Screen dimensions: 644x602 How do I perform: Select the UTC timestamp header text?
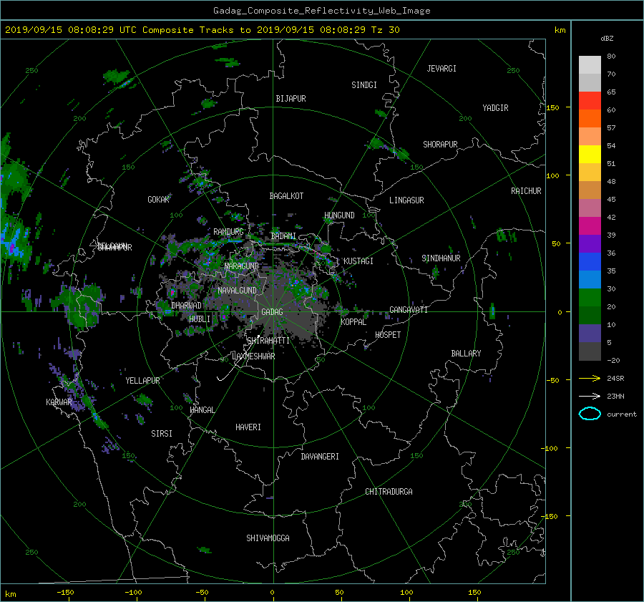coord(202,30)
